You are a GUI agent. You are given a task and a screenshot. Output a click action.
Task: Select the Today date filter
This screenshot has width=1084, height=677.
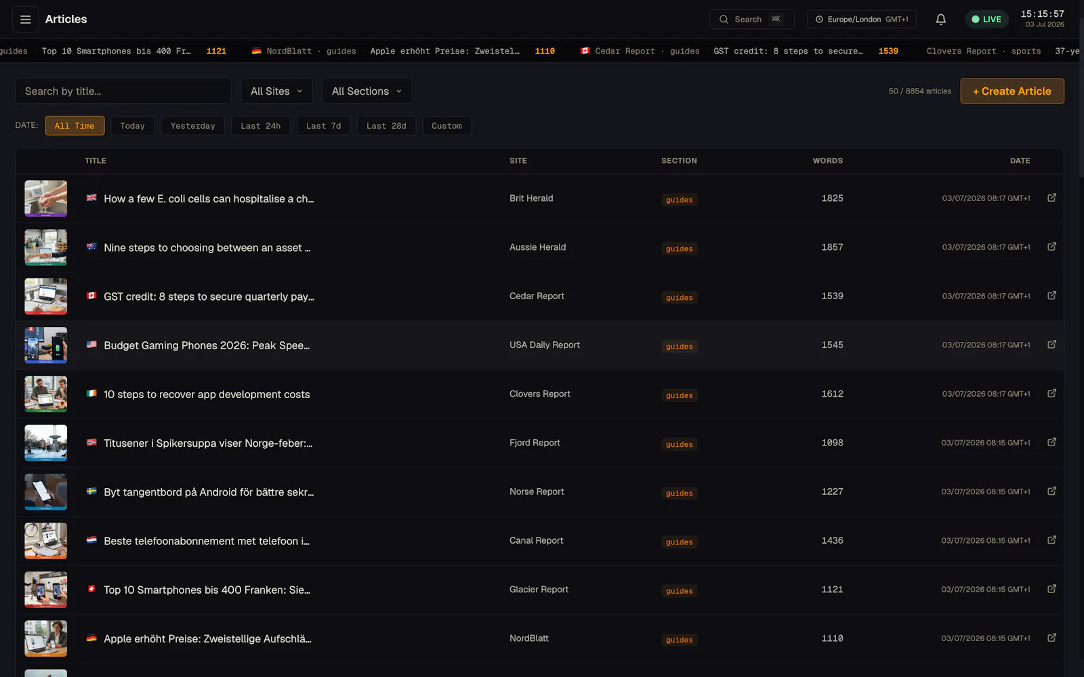click(x=133, y=126)
